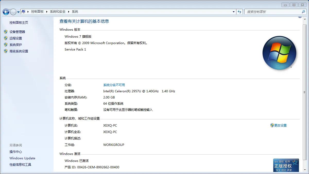Screen dimensions: 309x174
Task: Click the shield icon beside 更改设置
Action: coord(271,125)
